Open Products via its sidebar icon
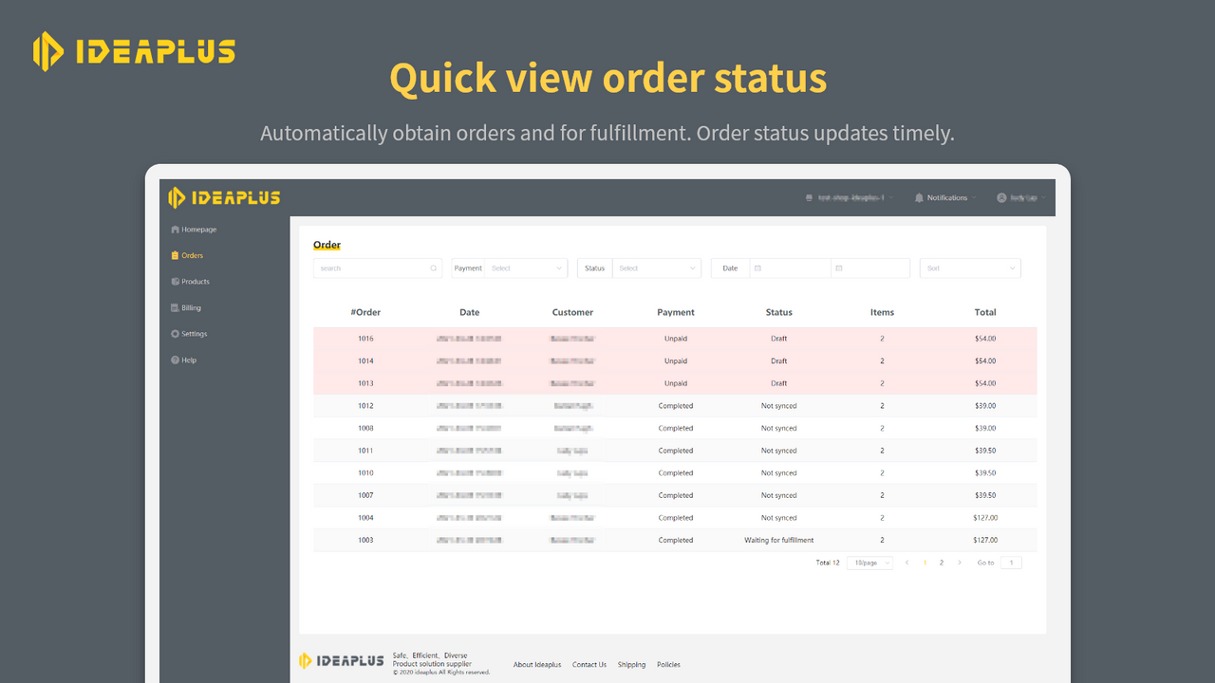The width and height of the screenshot is (1215, 683). pyautogui.click(x=175, y=281)
